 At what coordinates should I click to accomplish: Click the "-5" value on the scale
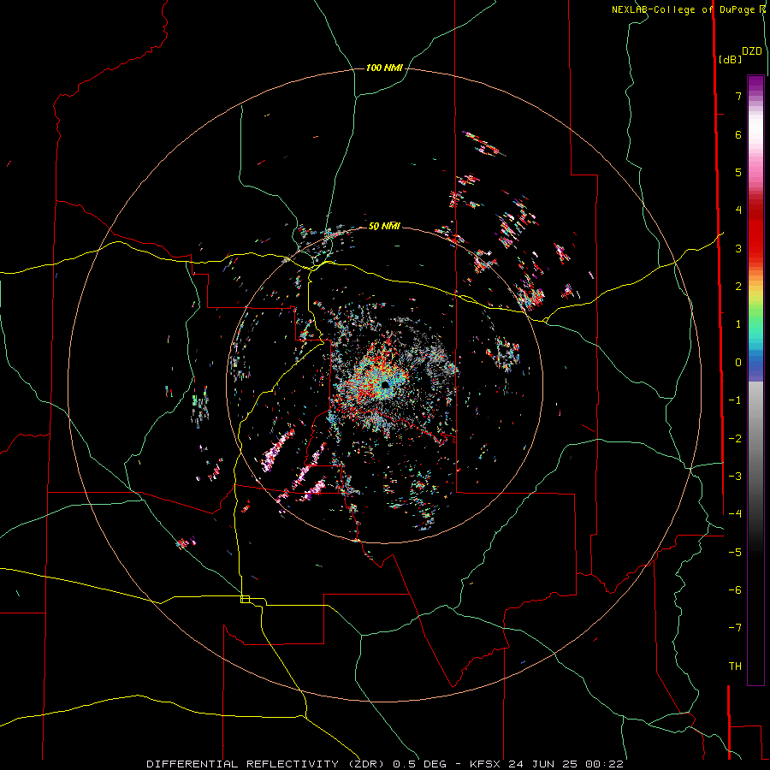(x=735, y=553)
